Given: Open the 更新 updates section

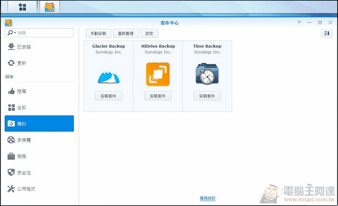Looking at the screenshot, I should [x=39, y=63].
